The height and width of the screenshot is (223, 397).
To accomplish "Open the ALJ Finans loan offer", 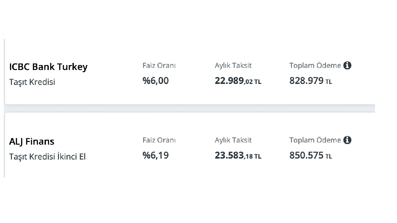I will click(x=32, y=142).
